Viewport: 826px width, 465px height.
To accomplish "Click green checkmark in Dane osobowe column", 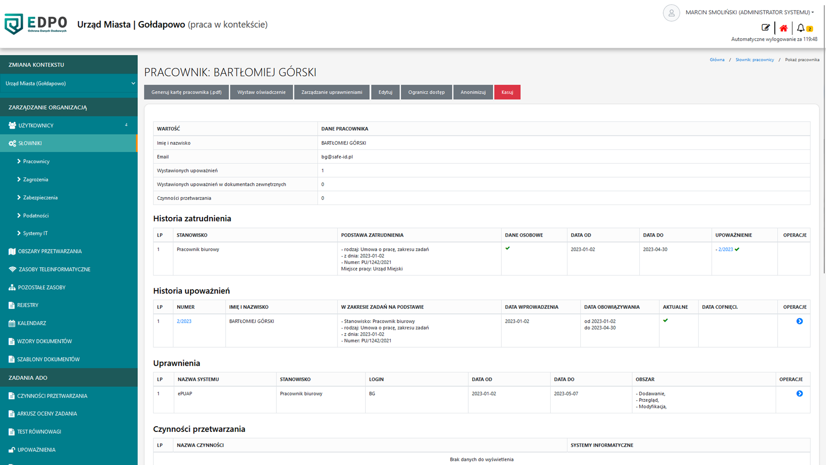I will click(508, 248).
